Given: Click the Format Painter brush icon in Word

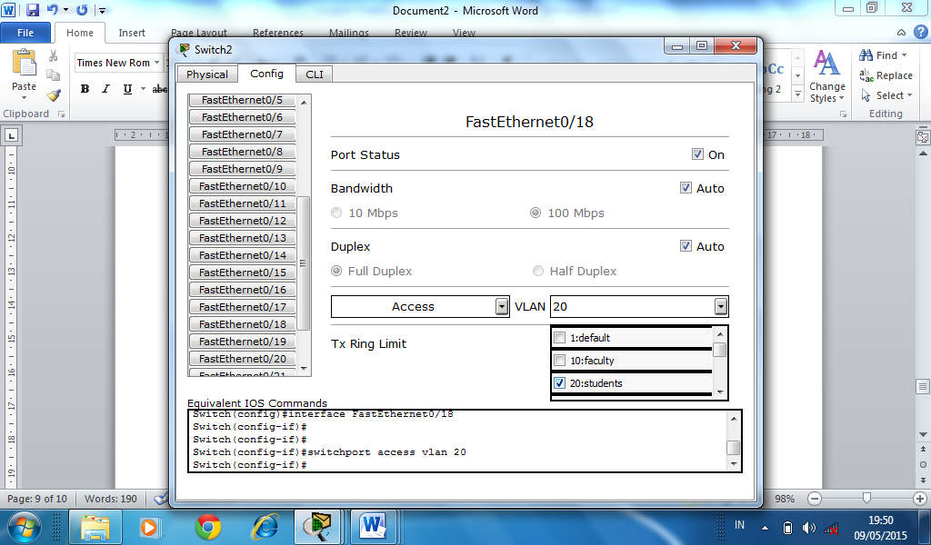Looking at the screenshot, I should 54,94.
